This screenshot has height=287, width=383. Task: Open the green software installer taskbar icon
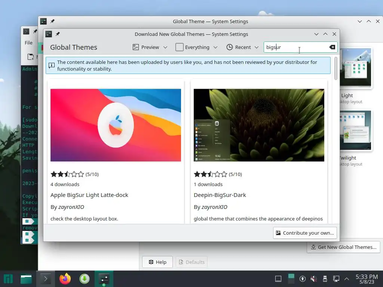[85, 279]
